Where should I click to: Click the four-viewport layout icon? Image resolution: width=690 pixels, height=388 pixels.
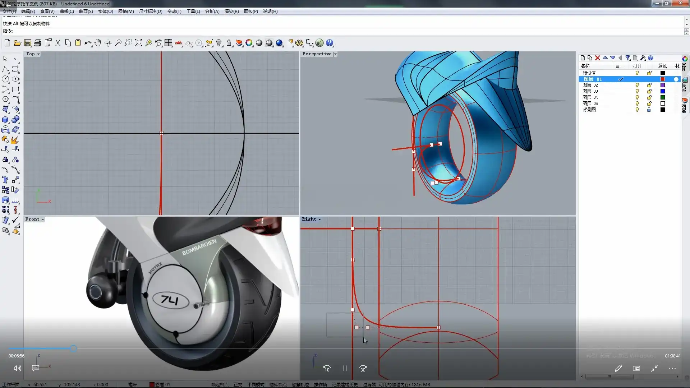click(168, 43)
